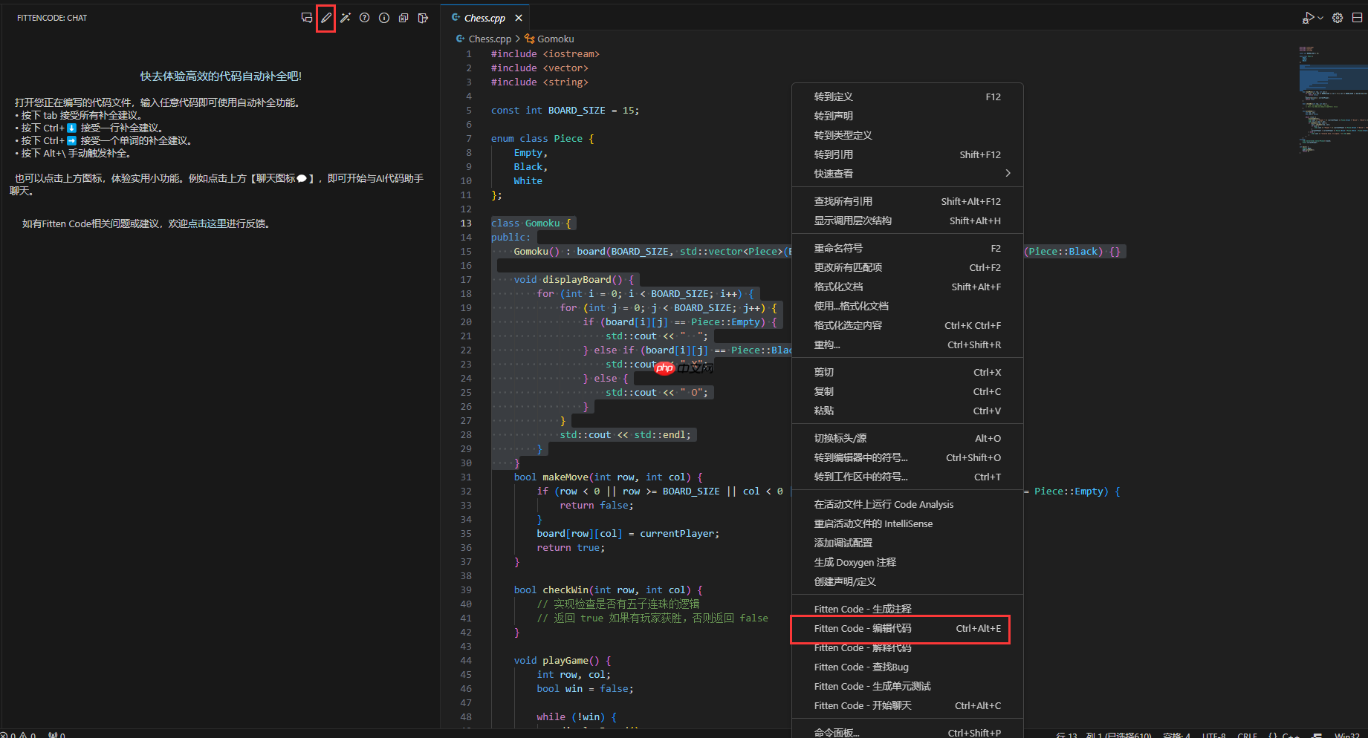Image resolution: width=1368 pixels, height=738 pixels.
Task: Click the magic wand icon in Fitten toolbar
Action: [346, 18]
